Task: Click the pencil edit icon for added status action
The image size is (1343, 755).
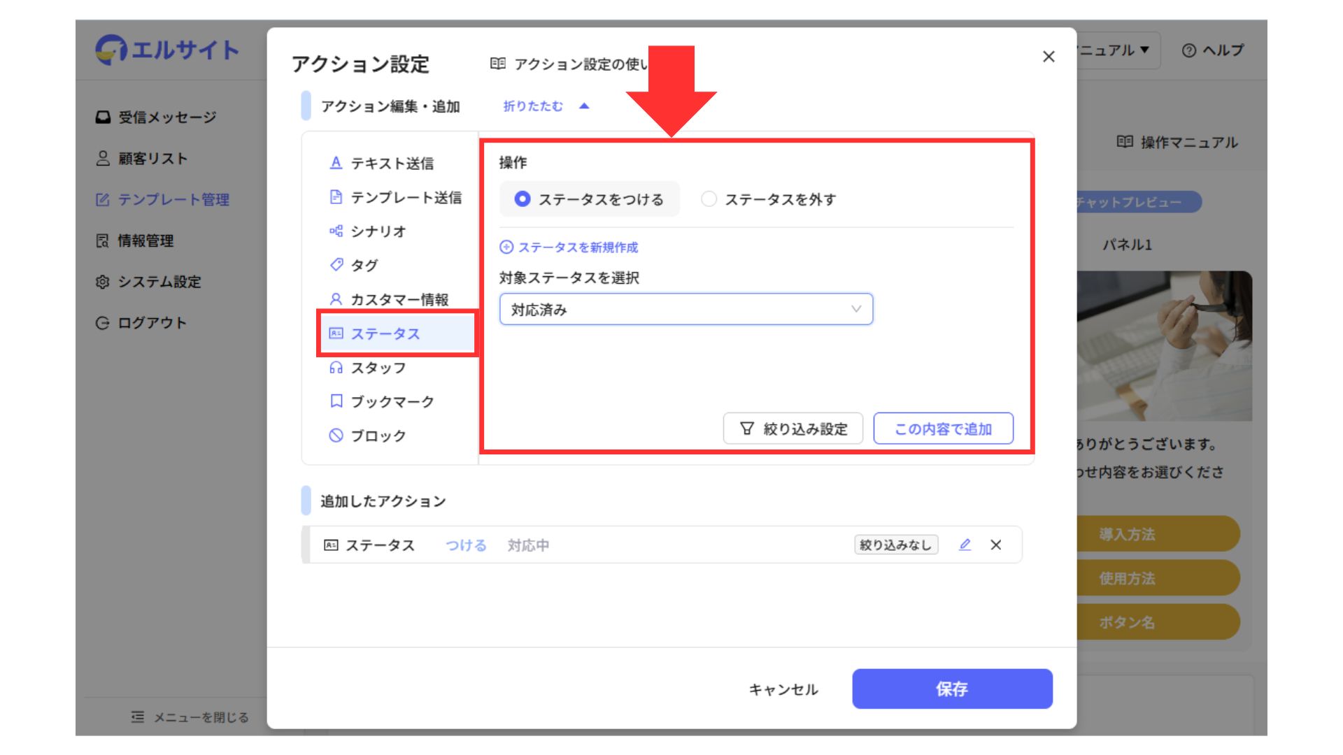Action: tap(965, 545)
